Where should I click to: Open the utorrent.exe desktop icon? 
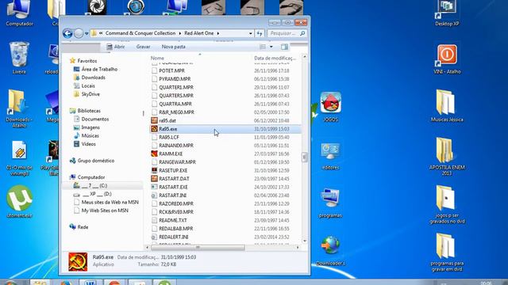tap(19, 201)
